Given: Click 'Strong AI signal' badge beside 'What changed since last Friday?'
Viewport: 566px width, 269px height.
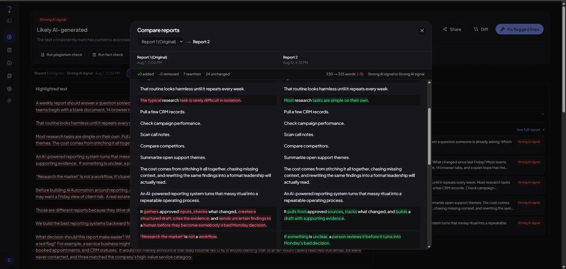Looking at the screenshot, I should point(529,162).
